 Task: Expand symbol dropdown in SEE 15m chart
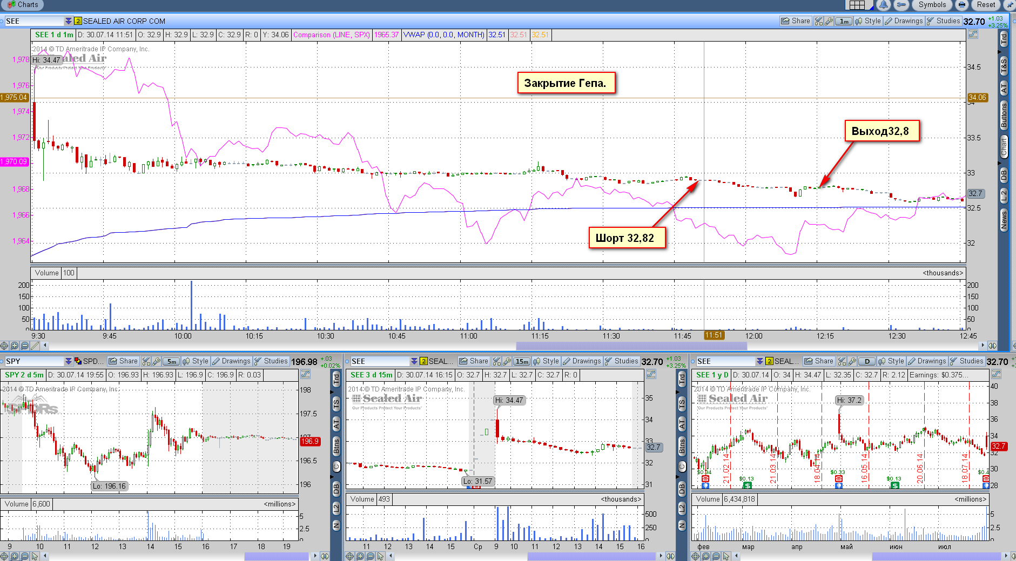click(x=414, y=361)
